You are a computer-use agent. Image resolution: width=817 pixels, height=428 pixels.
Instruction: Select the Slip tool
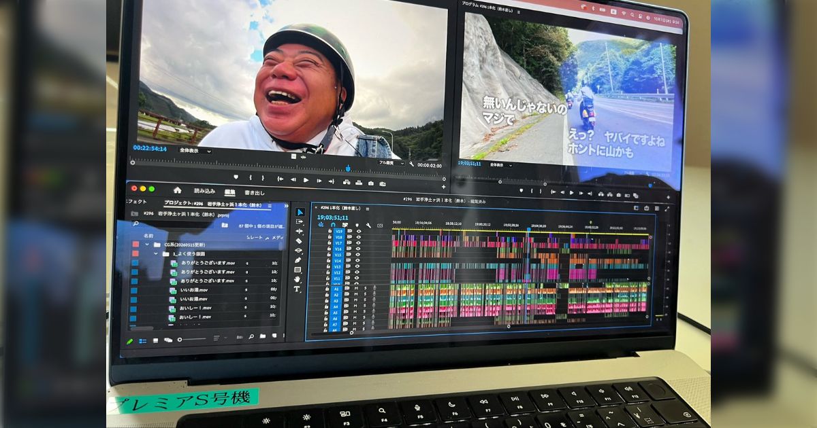pyautogui.click(x=298, y=250)
